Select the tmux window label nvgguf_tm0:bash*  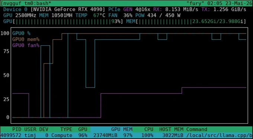point(26,3)
